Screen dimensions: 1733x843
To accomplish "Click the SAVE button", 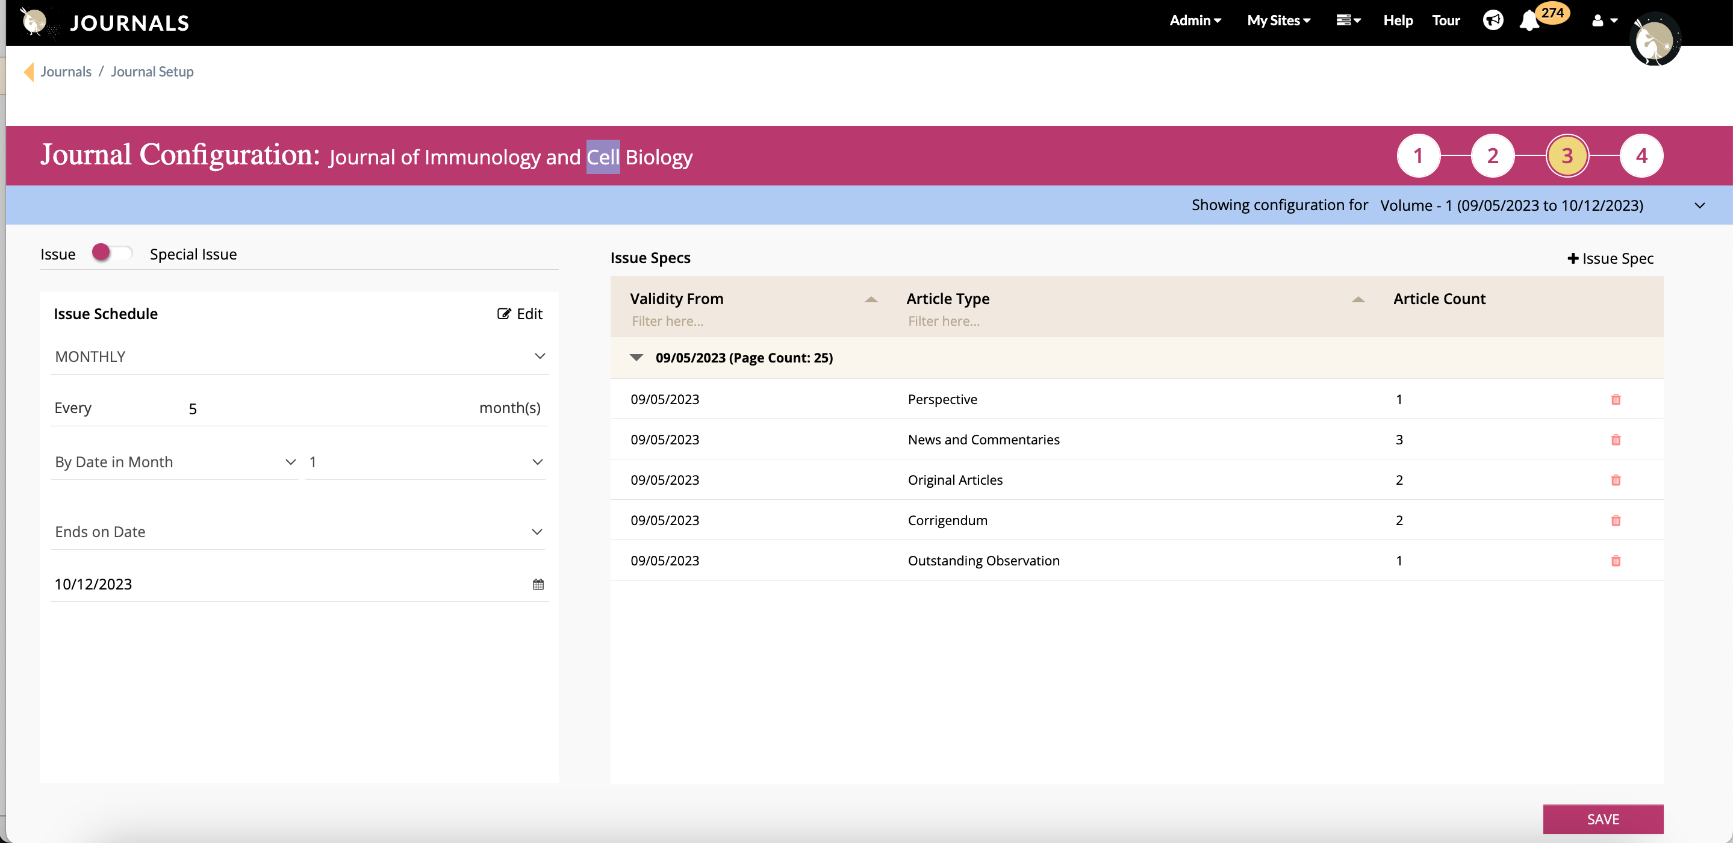I will [x=1602, y=820].
